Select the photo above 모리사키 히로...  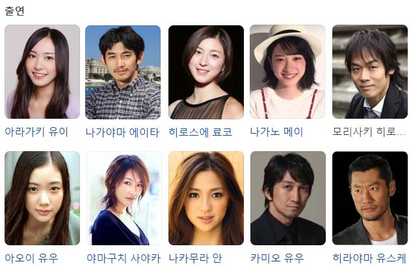tap(370, 71)
